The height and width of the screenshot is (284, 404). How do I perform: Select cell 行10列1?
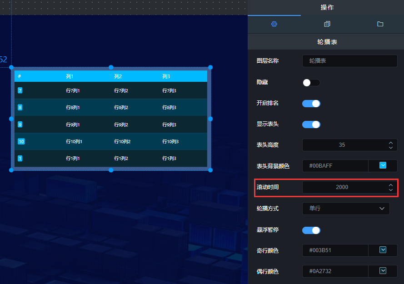tap(74, 141)
